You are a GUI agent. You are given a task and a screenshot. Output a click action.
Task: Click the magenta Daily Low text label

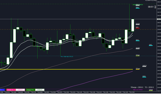(138, 90)
